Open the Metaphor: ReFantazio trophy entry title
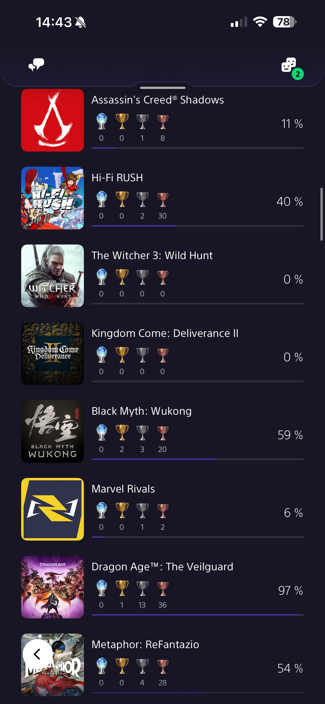Screen dimensions: 325x704 (x=145, y=644)
